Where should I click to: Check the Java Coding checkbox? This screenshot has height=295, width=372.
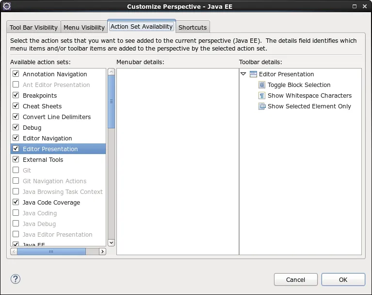pos(16,213)
